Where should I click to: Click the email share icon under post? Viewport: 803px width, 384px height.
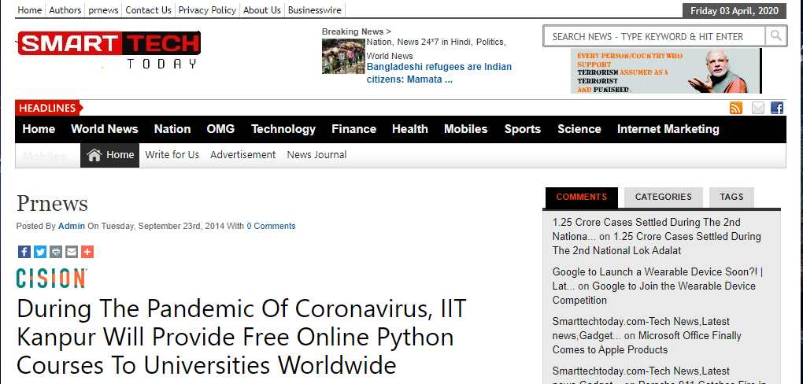[x=72, y=252]
